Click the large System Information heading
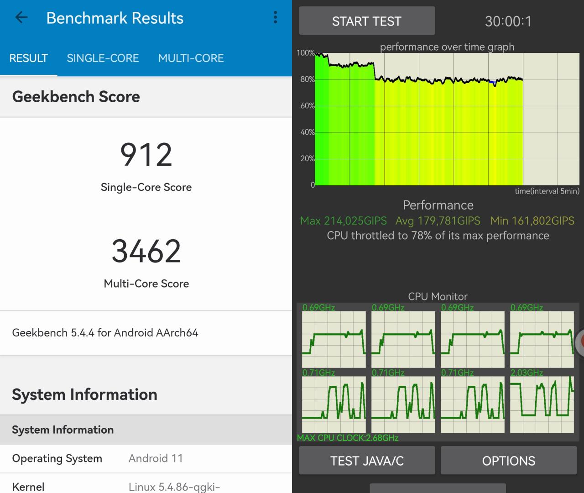 [84, 394]
